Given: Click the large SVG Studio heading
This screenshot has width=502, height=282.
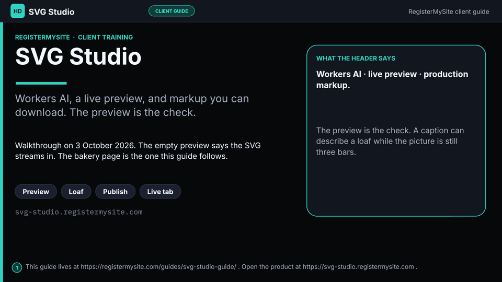Looking at the screenshot, I should coord(78,56).
